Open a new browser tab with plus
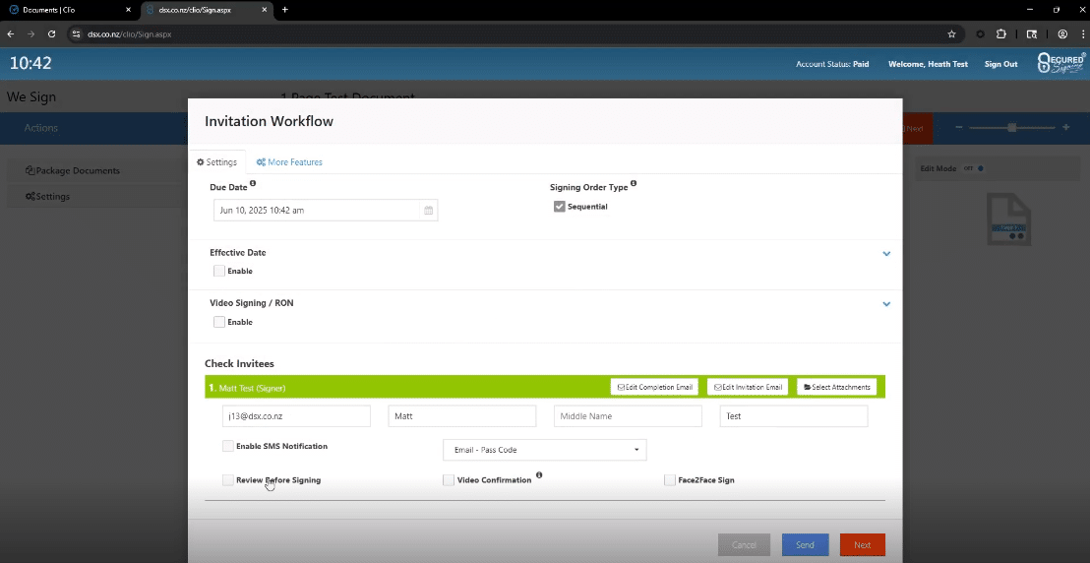This screenshot has height=563, width=1090. coord(285,10)
